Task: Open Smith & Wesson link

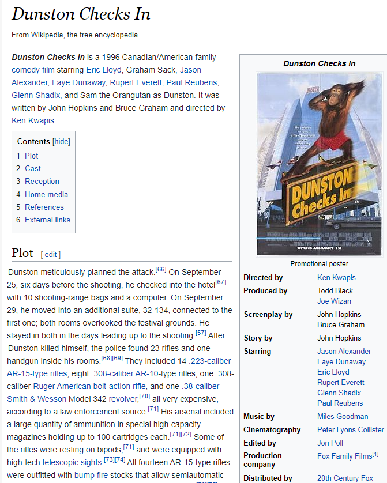Action: (x=37, y=399)
